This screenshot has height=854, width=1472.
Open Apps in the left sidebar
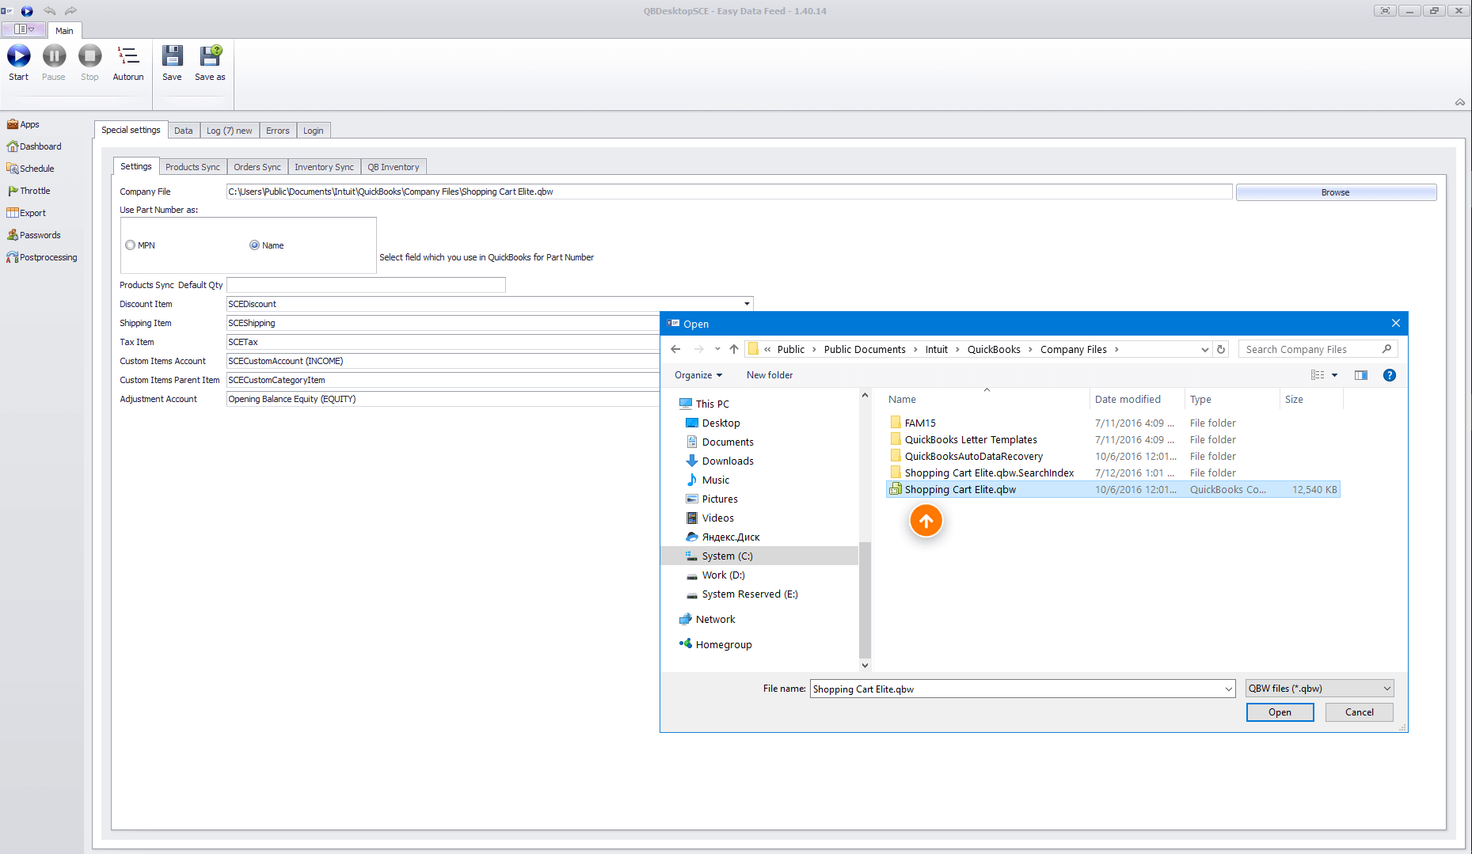click(23, 124)
